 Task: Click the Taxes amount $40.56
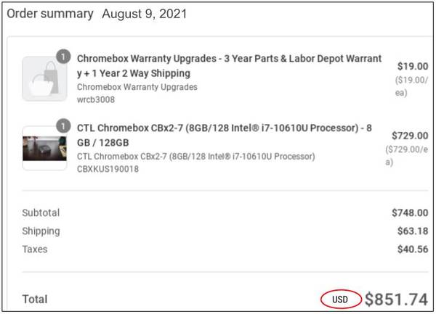click(412, 249)
